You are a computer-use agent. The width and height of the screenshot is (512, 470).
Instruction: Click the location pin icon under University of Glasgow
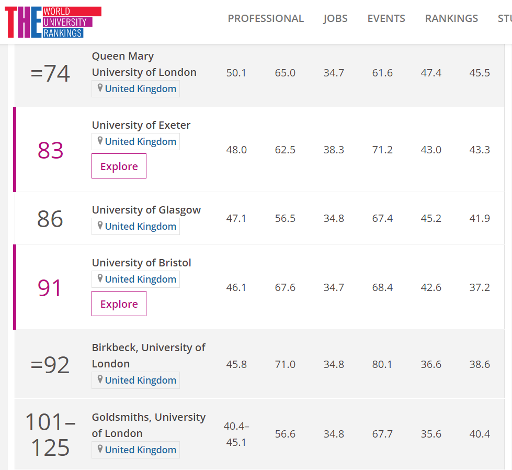point(100,226)
